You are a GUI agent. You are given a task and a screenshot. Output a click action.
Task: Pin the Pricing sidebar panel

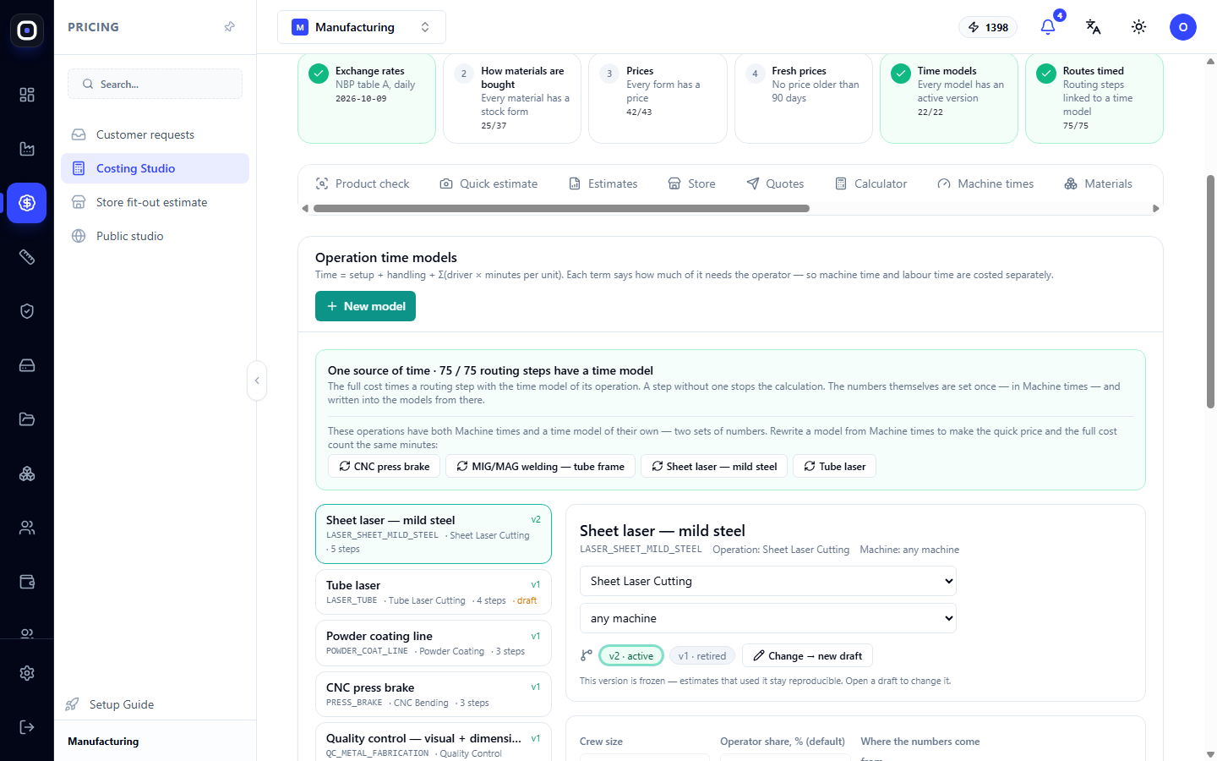point(229,27)
